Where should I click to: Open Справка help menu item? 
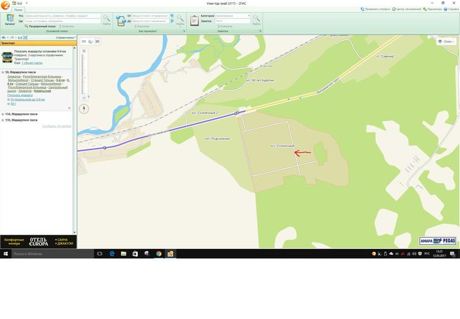point(451,9)
